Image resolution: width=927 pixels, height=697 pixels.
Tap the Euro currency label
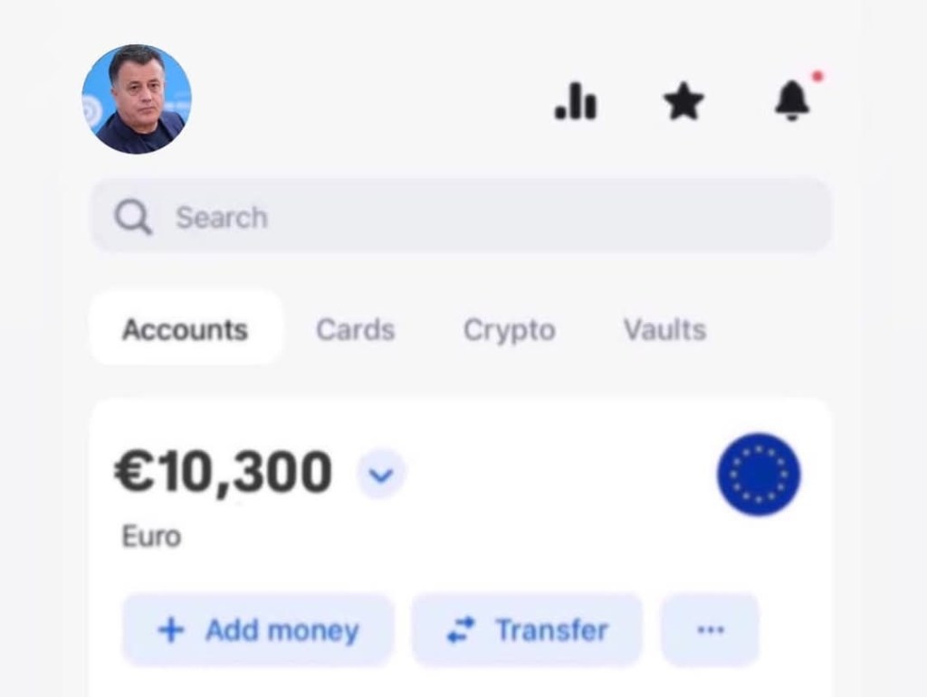[x=151, y=537]
